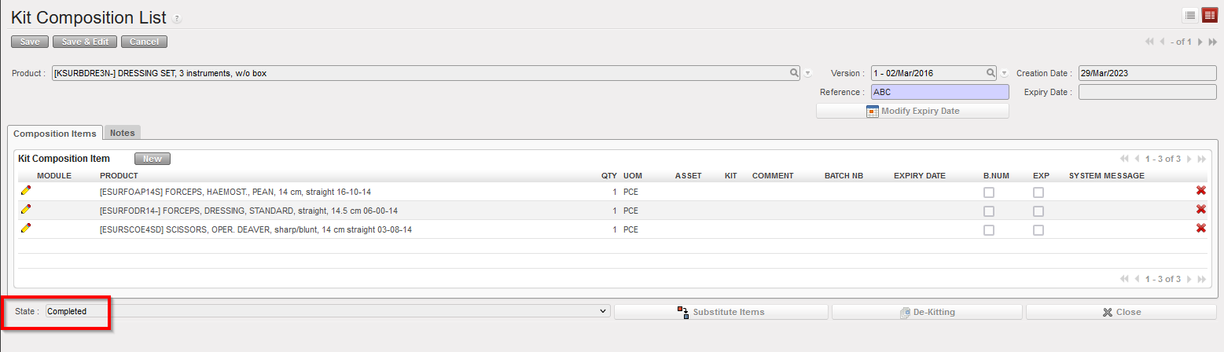1224x352 pixels.
Task: Click the Close button at bottom right
Action: point(1121,312)
